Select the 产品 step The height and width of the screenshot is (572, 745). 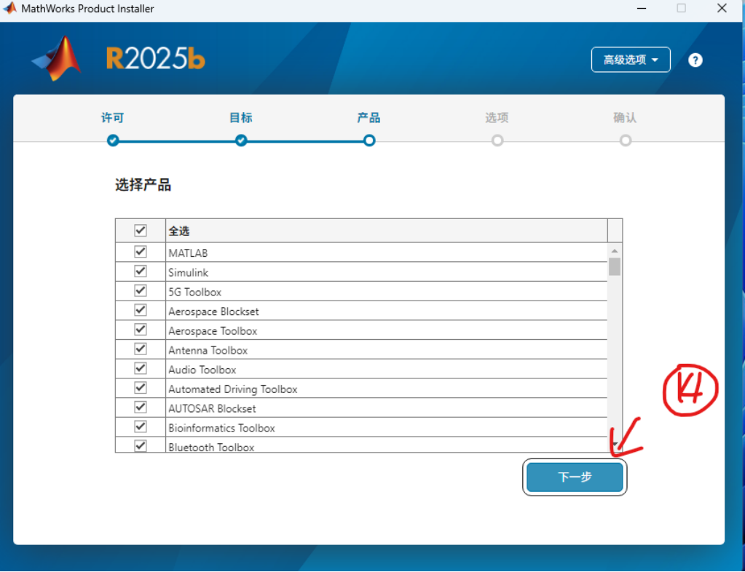368,118
